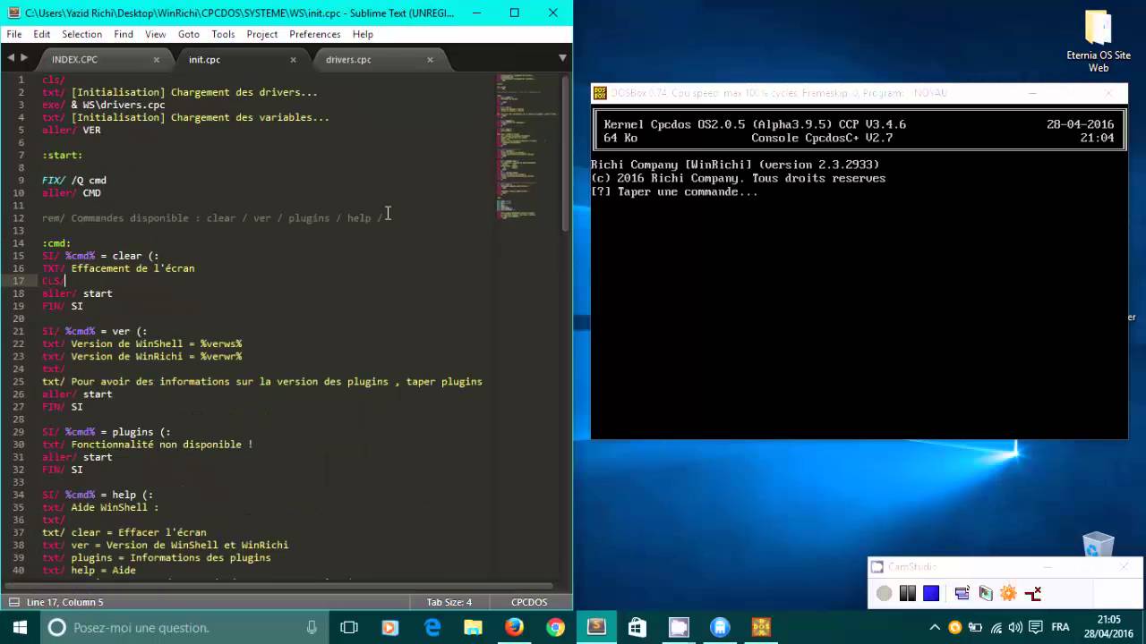Open the Tools menu
This screenshot has height=644, width=1146.
tap(223, 34)
